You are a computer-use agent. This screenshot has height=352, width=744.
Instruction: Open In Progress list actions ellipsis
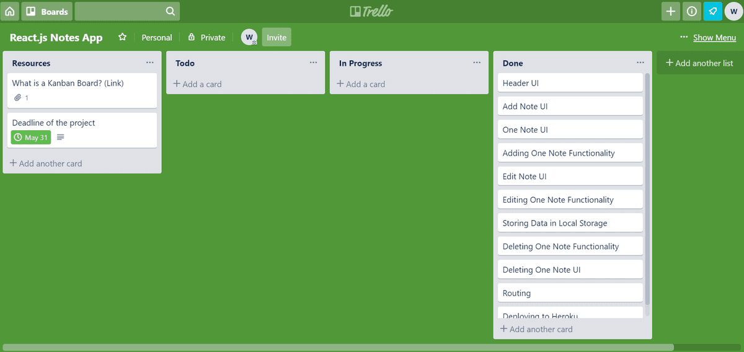477,63
